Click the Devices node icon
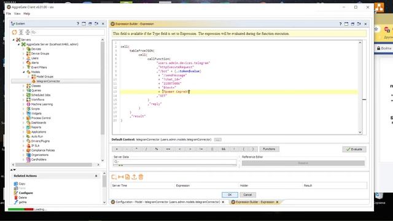This screenshot has height=221, width=393. 28,49
